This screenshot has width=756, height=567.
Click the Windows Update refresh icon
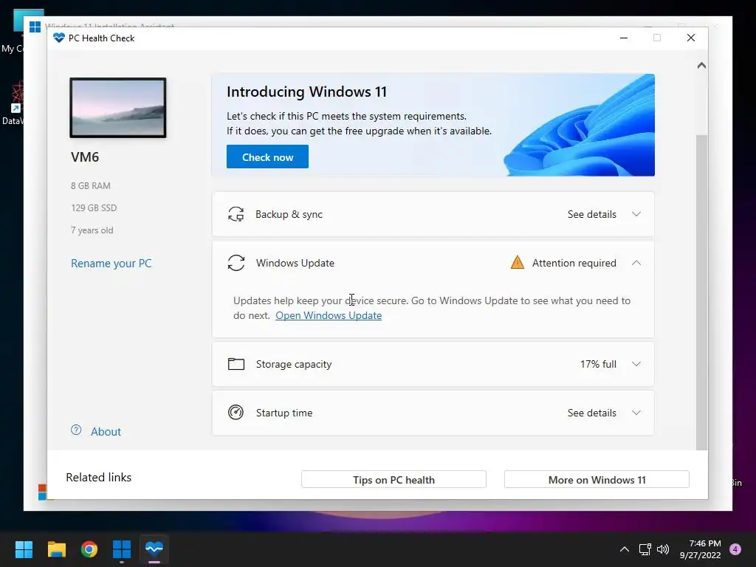point(236,263)
